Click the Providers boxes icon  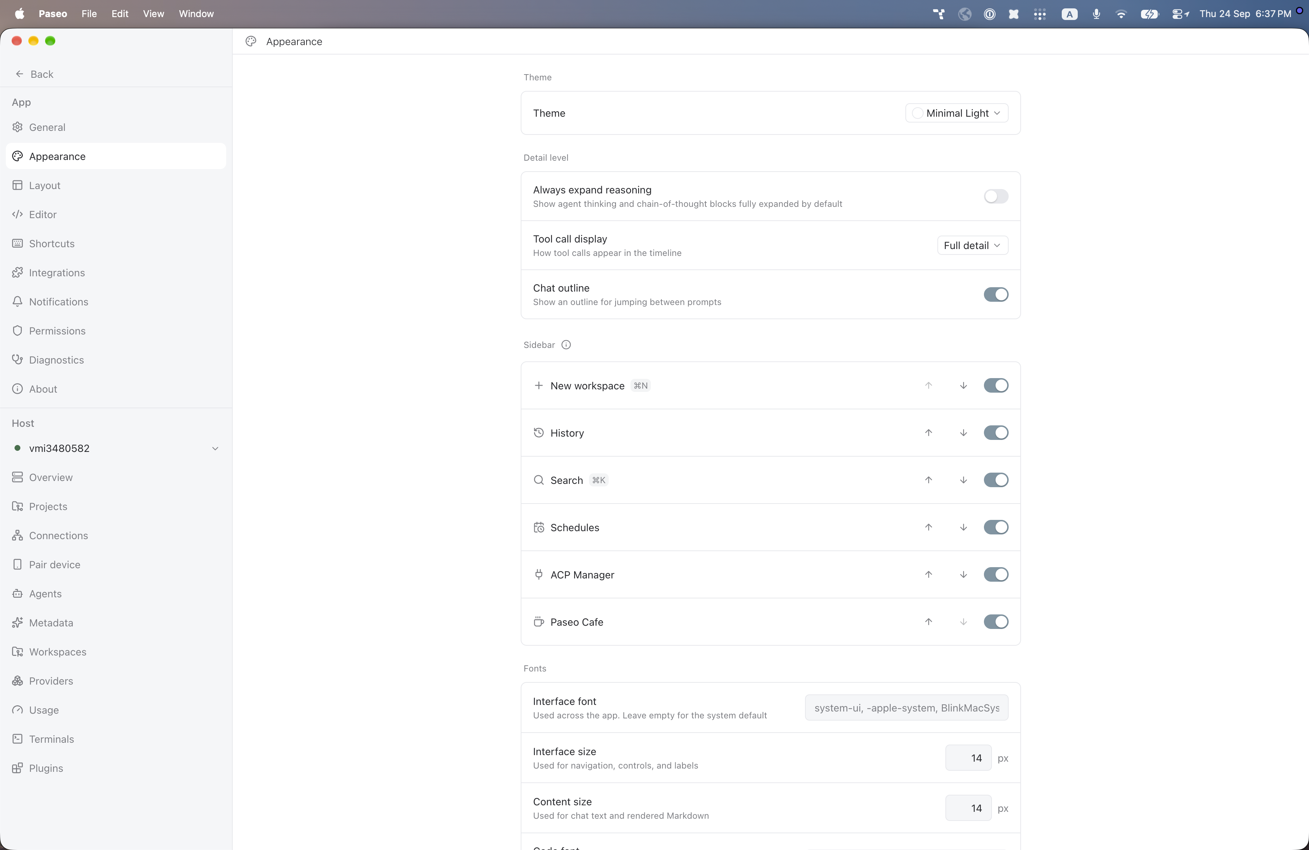[x=17, y=681]
